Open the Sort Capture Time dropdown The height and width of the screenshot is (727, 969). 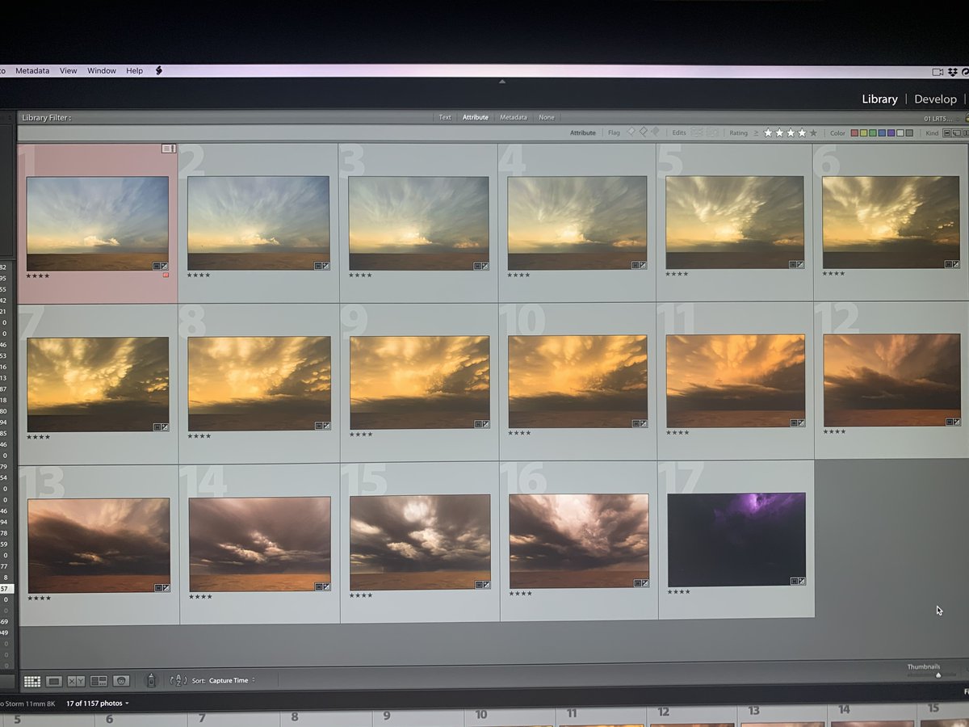229,680
